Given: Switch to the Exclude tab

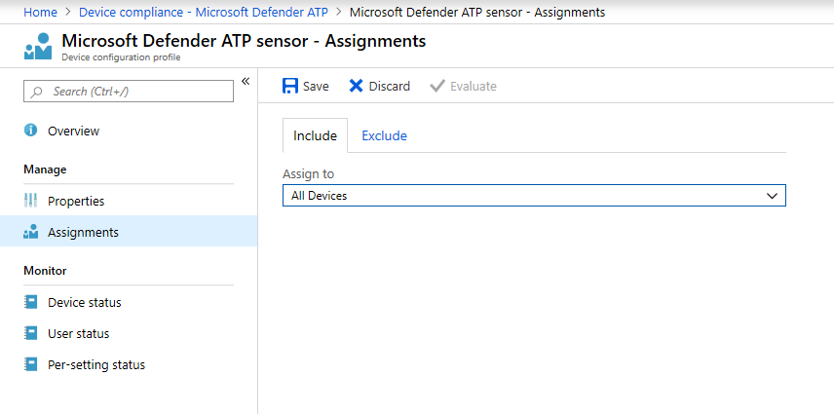Looking at the screenshot, I should coord(384,135).
